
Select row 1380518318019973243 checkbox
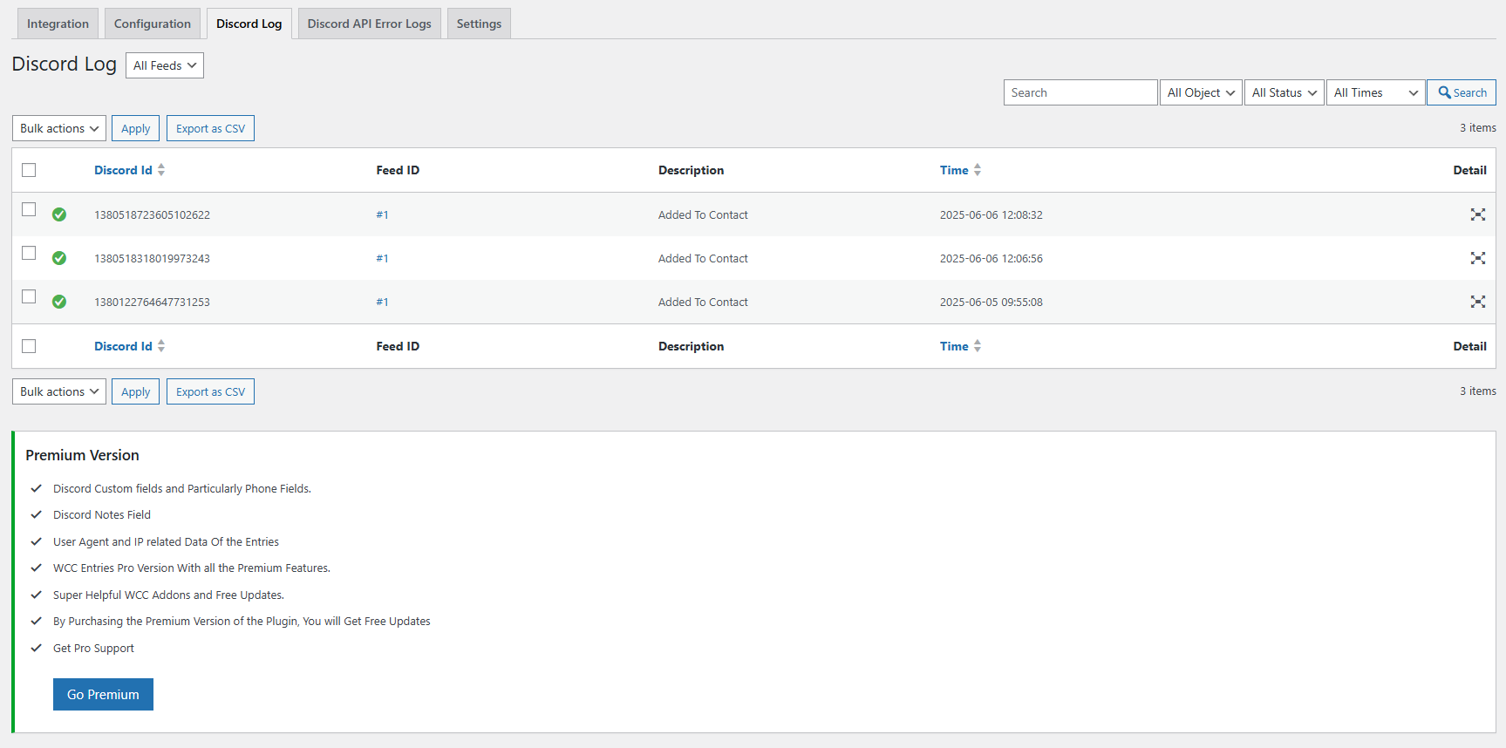pos(29,253)
